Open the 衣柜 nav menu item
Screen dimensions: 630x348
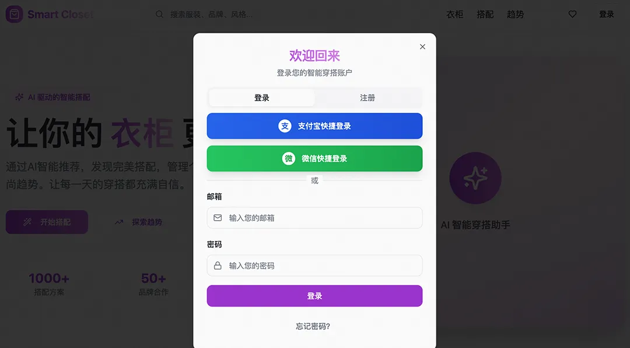(x=455, y=15)
